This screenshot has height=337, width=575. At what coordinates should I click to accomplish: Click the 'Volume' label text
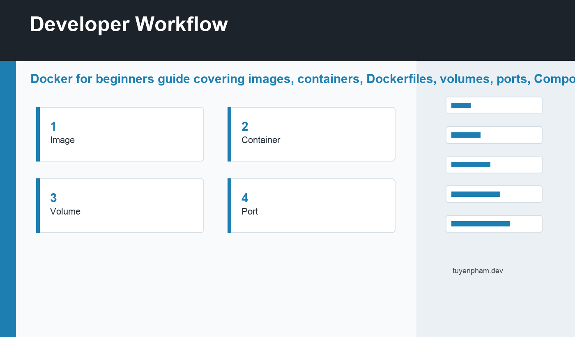[x=65, y=211]
